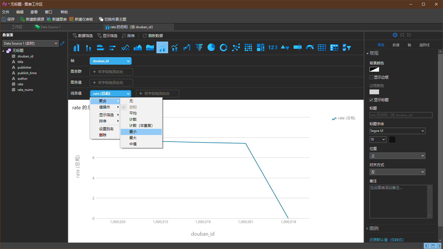Toggle the Show Border (显示边框) checkbox
This screenshot has height=249, width=443.
click(x=371, y=77)
